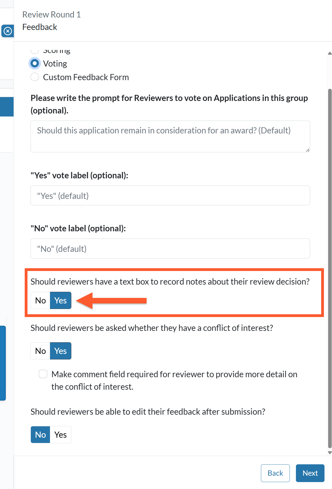The height and width of the screenshot is (489, 332).
Task: Select the partially hidden Scoring radio option
Action: pos(35,50)
